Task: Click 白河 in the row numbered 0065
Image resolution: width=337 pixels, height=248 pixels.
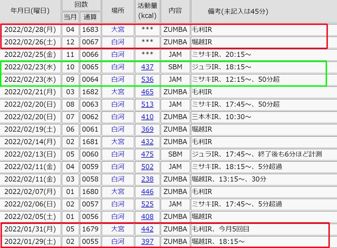Action: [x=118, y=67]
